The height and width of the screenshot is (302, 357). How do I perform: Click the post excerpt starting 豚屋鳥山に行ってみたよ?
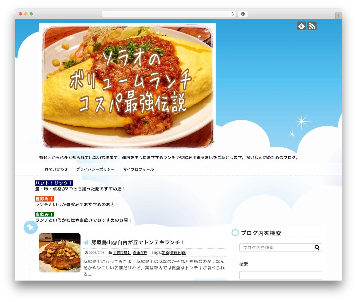pyautogui.click(x=154, y=268)
